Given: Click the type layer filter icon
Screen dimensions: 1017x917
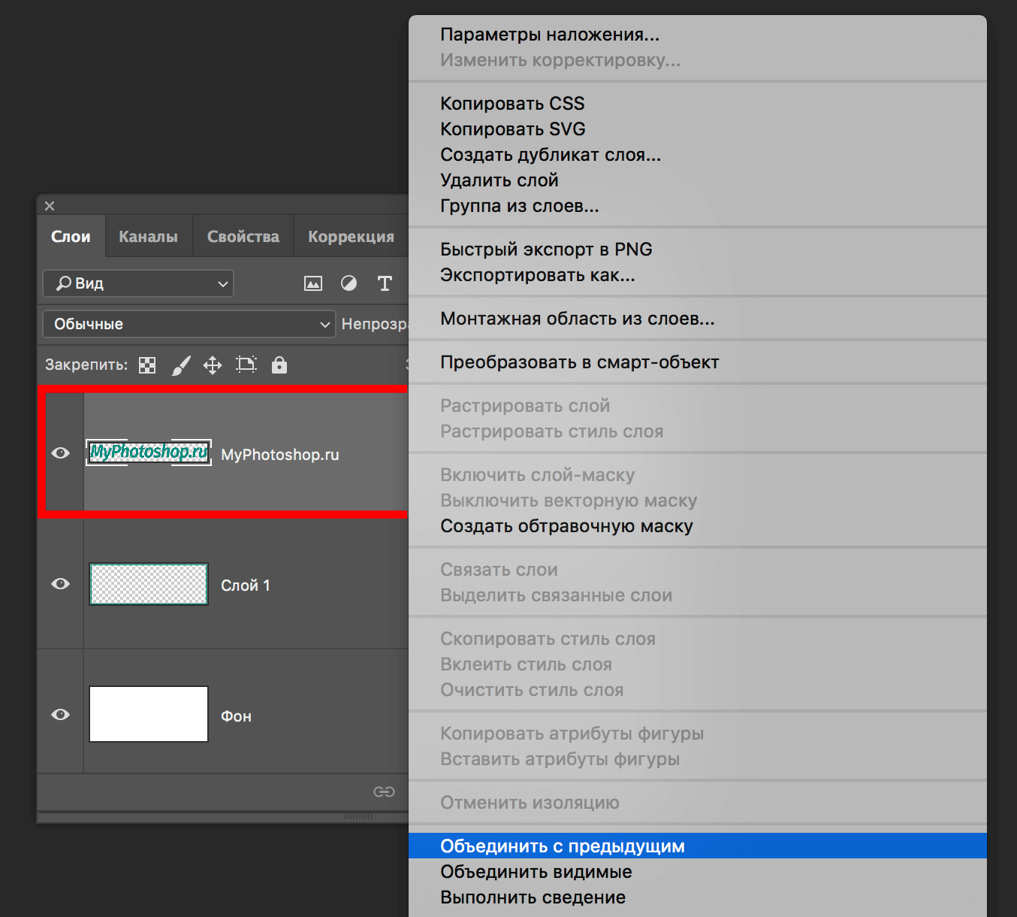Looking at the screenshot, I should click(385, 283).
